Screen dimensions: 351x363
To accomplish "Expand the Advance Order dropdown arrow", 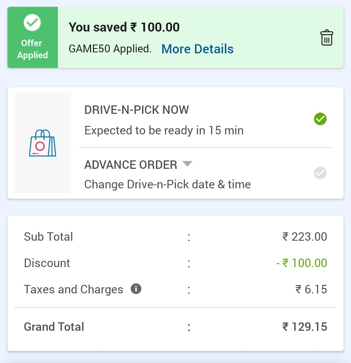I will click(187, 164).
